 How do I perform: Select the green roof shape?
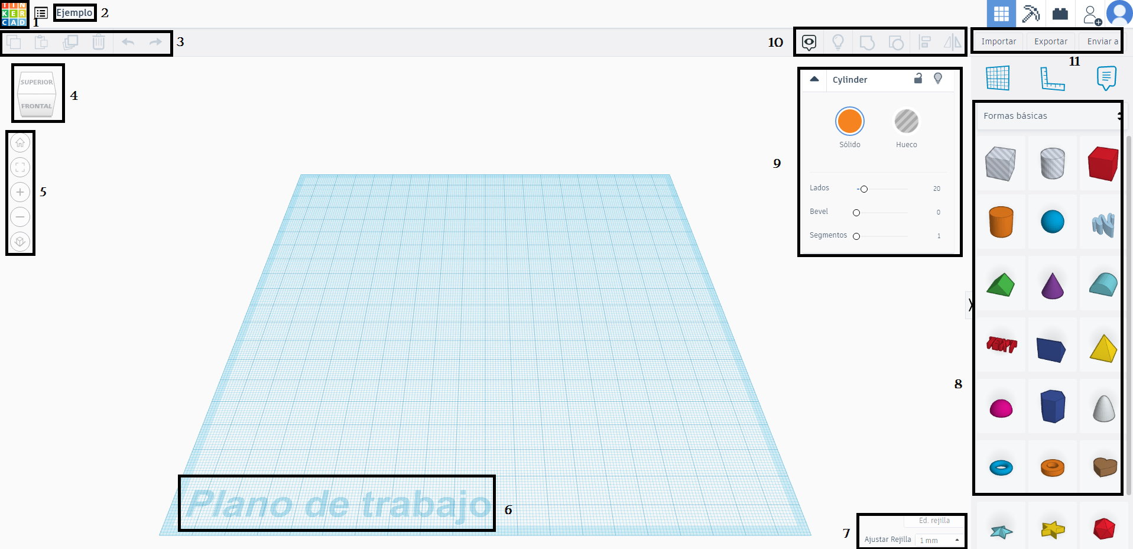(x=1001, y=284)
